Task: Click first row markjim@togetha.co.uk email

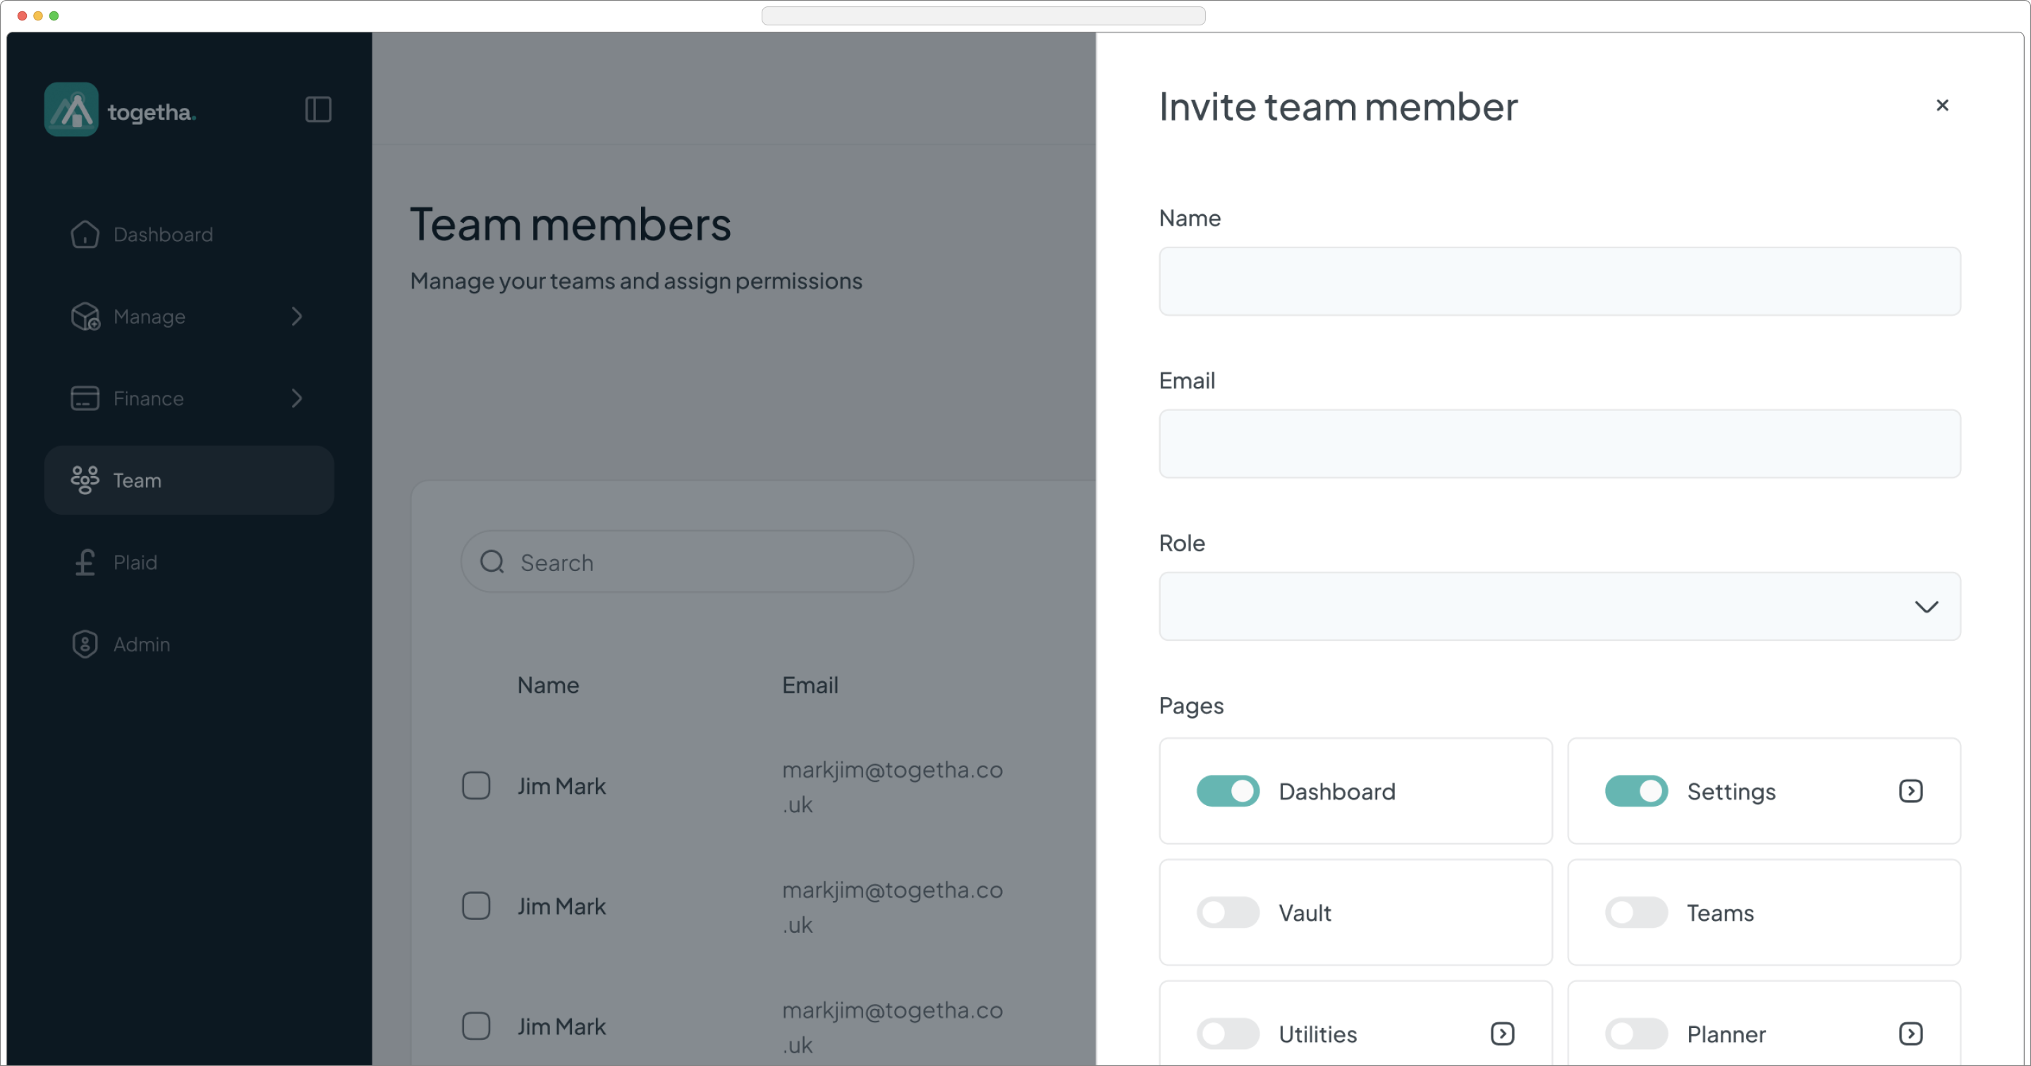Action: (893, 786)
